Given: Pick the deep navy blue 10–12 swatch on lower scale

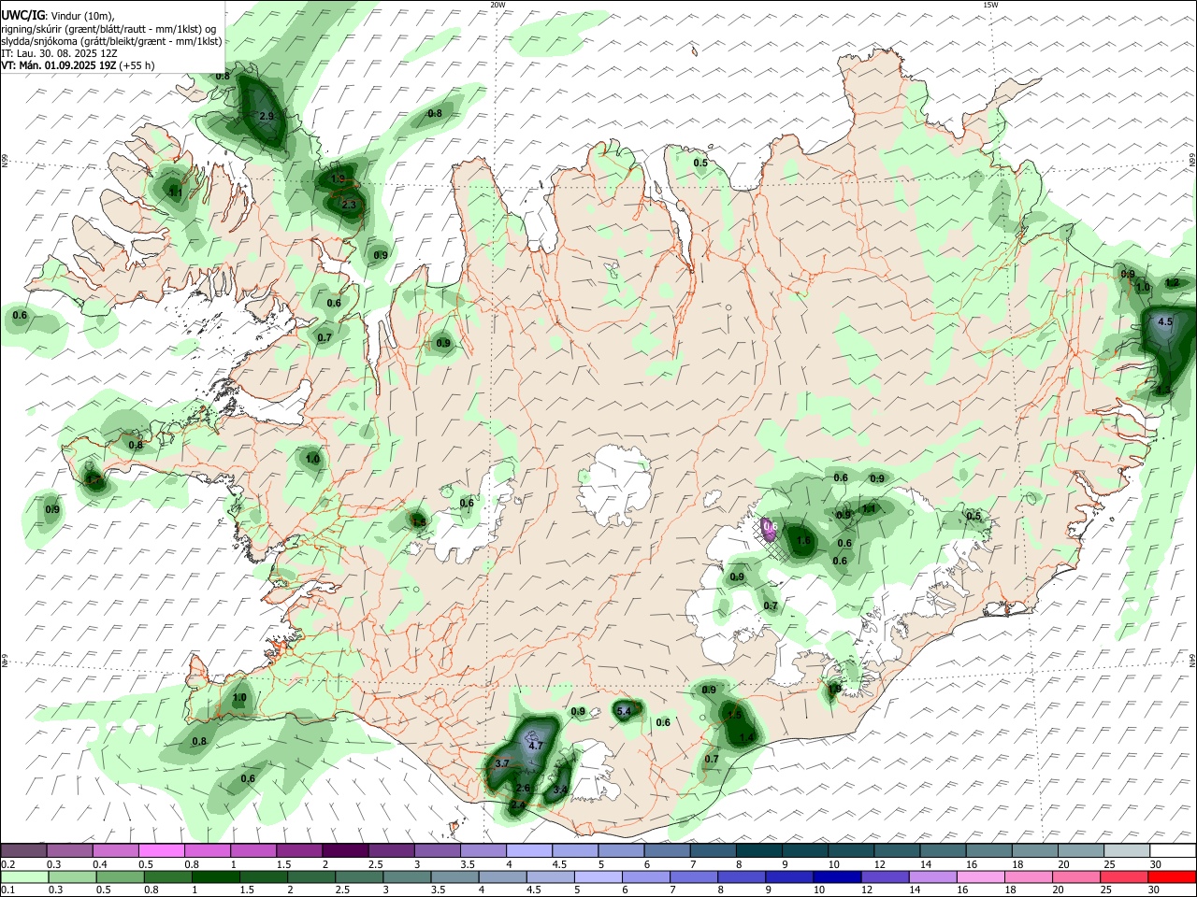Looking at the screenshot, I should click(837, 876).
